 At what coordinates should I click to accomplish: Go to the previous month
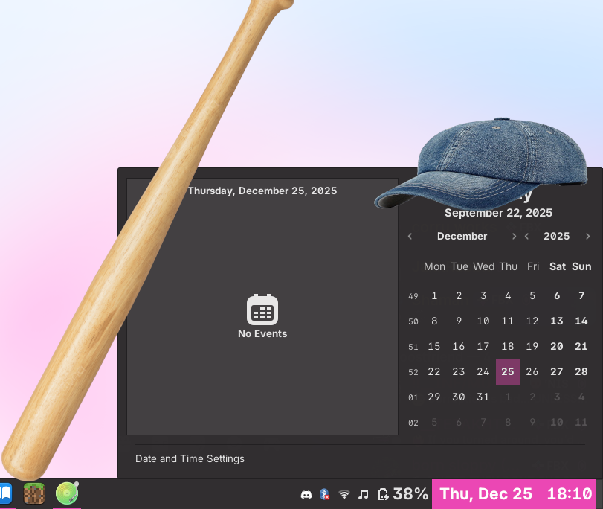(410, 237)
